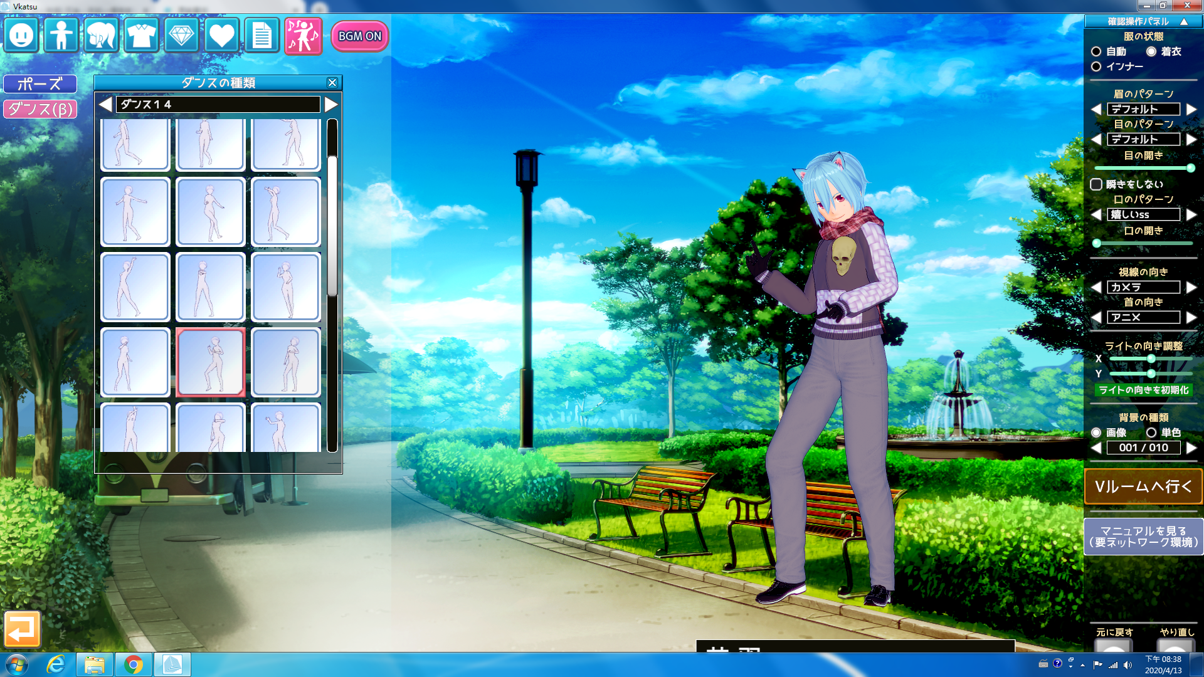Go to next dance after ダンス14
Viewport: 1204px width, 677px height.
tap(331, 104)
